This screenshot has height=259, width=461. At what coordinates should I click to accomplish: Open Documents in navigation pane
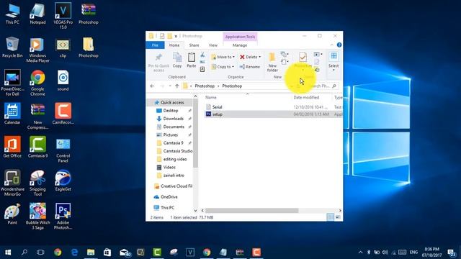pos(174,127)
